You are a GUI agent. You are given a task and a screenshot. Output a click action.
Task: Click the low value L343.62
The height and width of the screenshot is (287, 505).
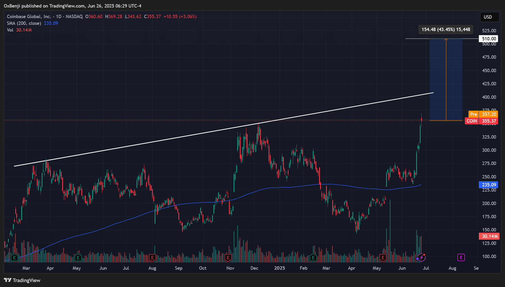[133, 17]
